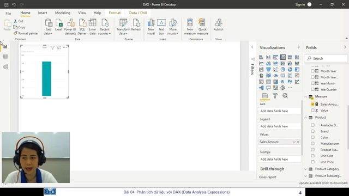Collapse the Product table
Image resolution: width=349 pixels, height=196 pixels.
point(305,118)
